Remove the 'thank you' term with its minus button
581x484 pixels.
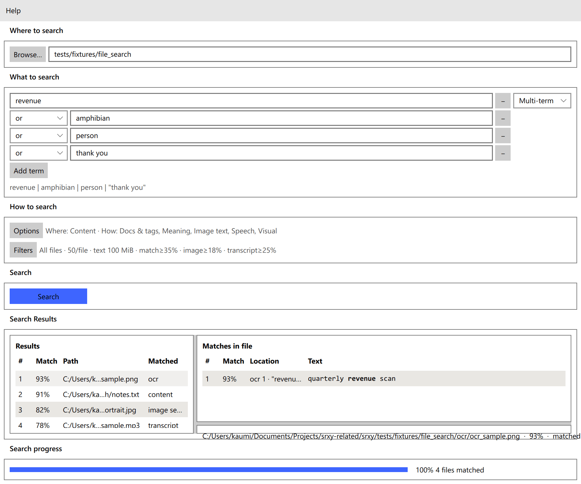click(503, 153)
